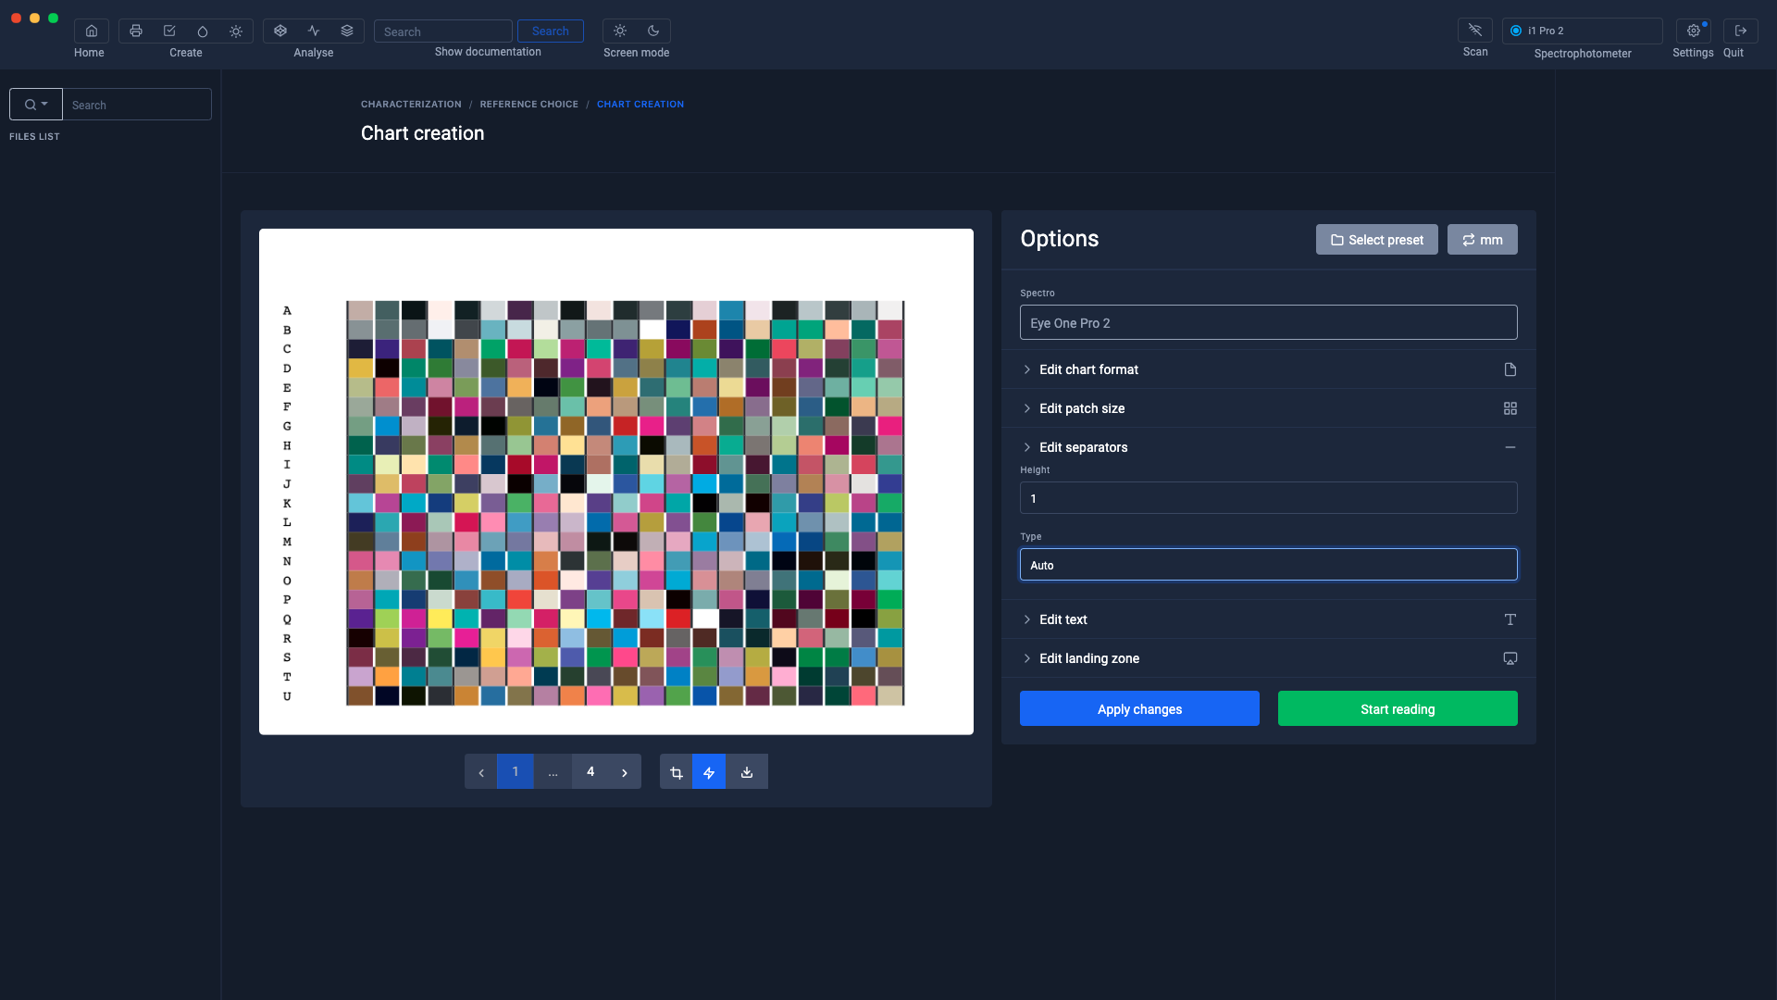
Task: Click the Scan wifi-off icon
Action: coord(1475,31)
